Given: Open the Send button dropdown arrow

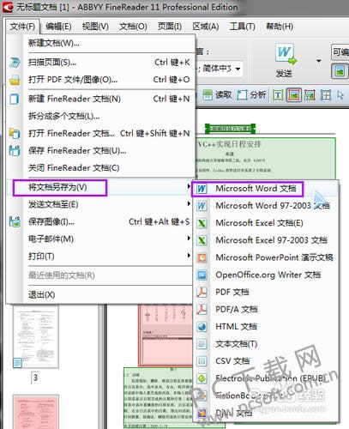Looking at the screenshot, I should 319,61.
